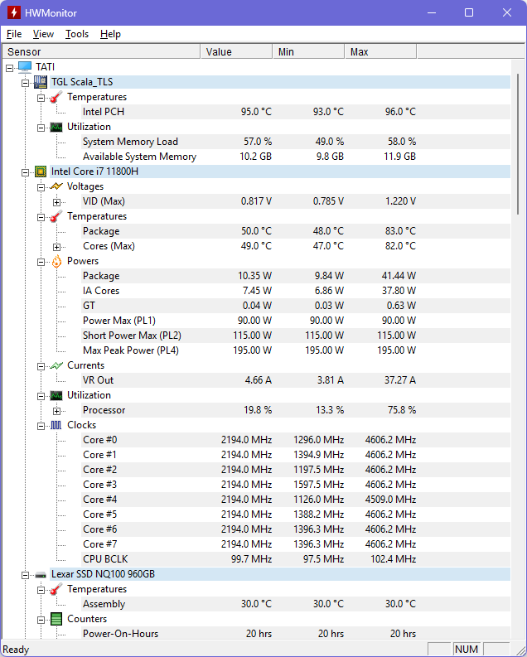Collapse the Currents section
This screenshot has height=657, width=527.
(41, 366)
